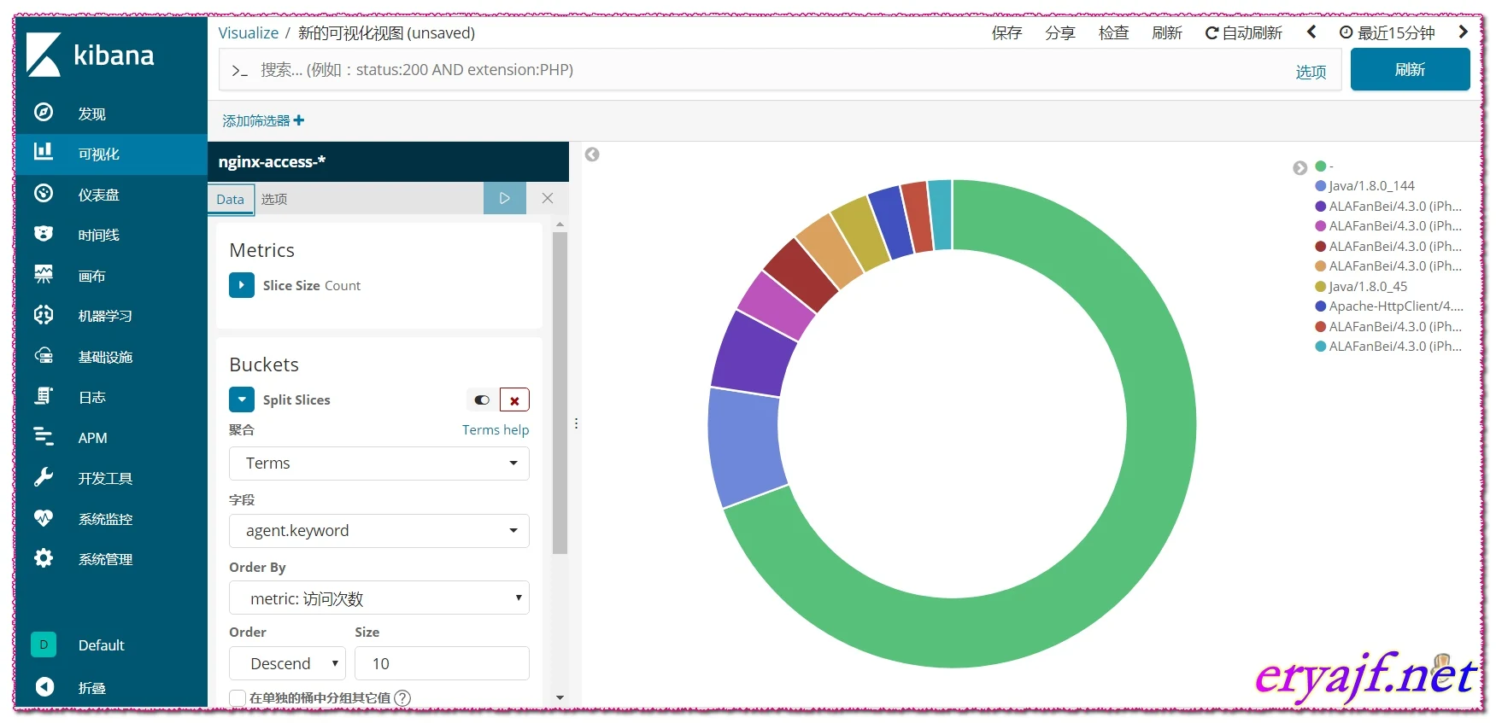Click 保存 in top menu
The height and width of the screenshot is (723, 1496).
pyautogui.click(x=1006, y=32)
